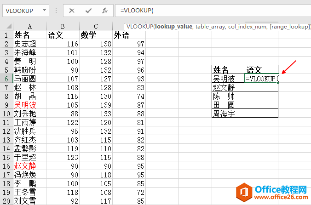Select cell with name 刘文雪
This screenshot has width=311, height=205.
tap(30, 201)
